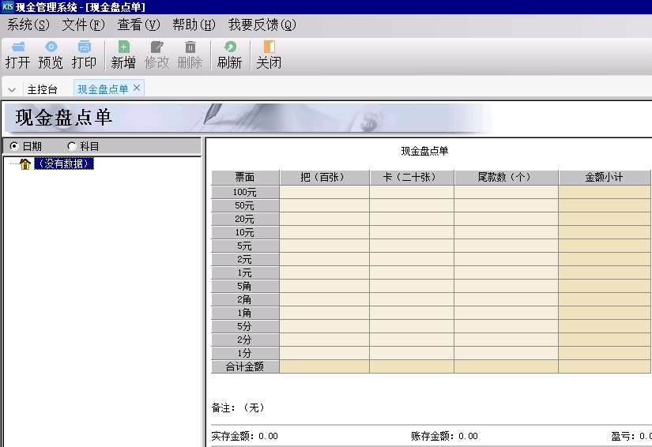
Task: Select the 1分 row label
Action: pos(245,354)
